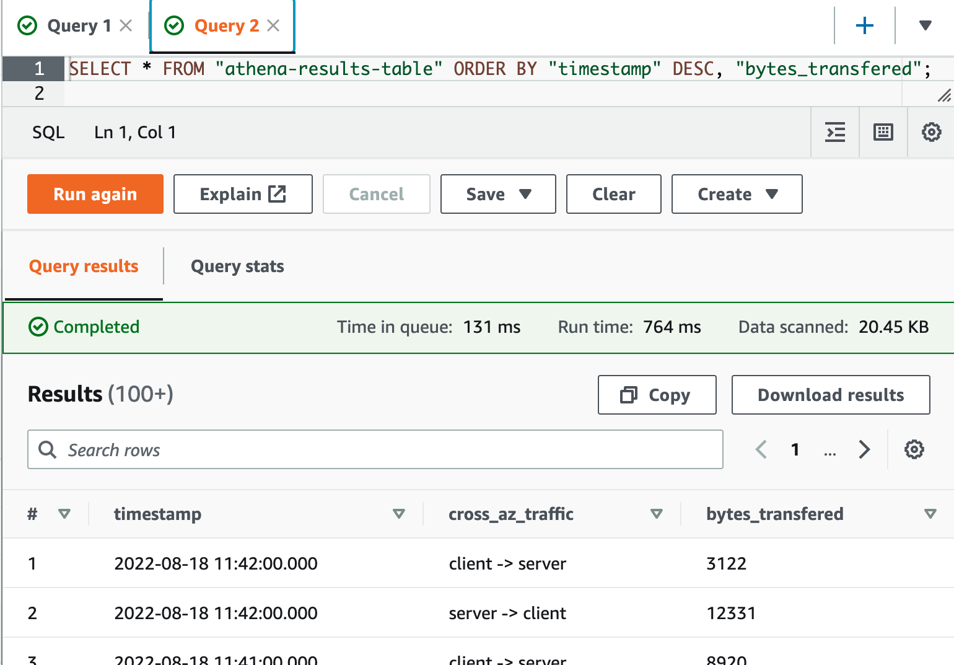Screen dimensions: 954x665
Task: Click Query 2 success check icon
Action: (174, 25)
